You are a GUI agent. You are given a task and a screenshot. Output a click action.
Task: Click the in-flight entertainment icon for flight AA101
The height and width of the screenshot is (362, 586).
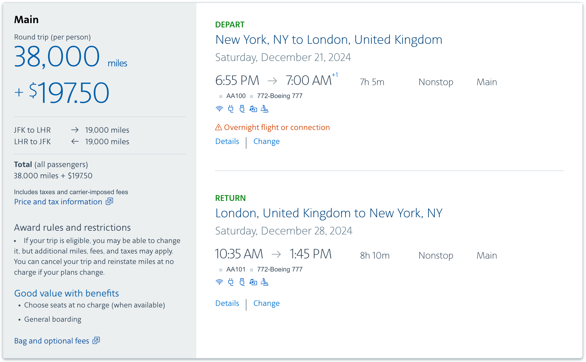(253, 282)
